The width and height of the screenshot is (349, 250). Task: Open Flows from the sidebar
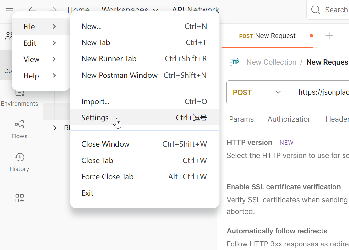[x=19, y=129]
